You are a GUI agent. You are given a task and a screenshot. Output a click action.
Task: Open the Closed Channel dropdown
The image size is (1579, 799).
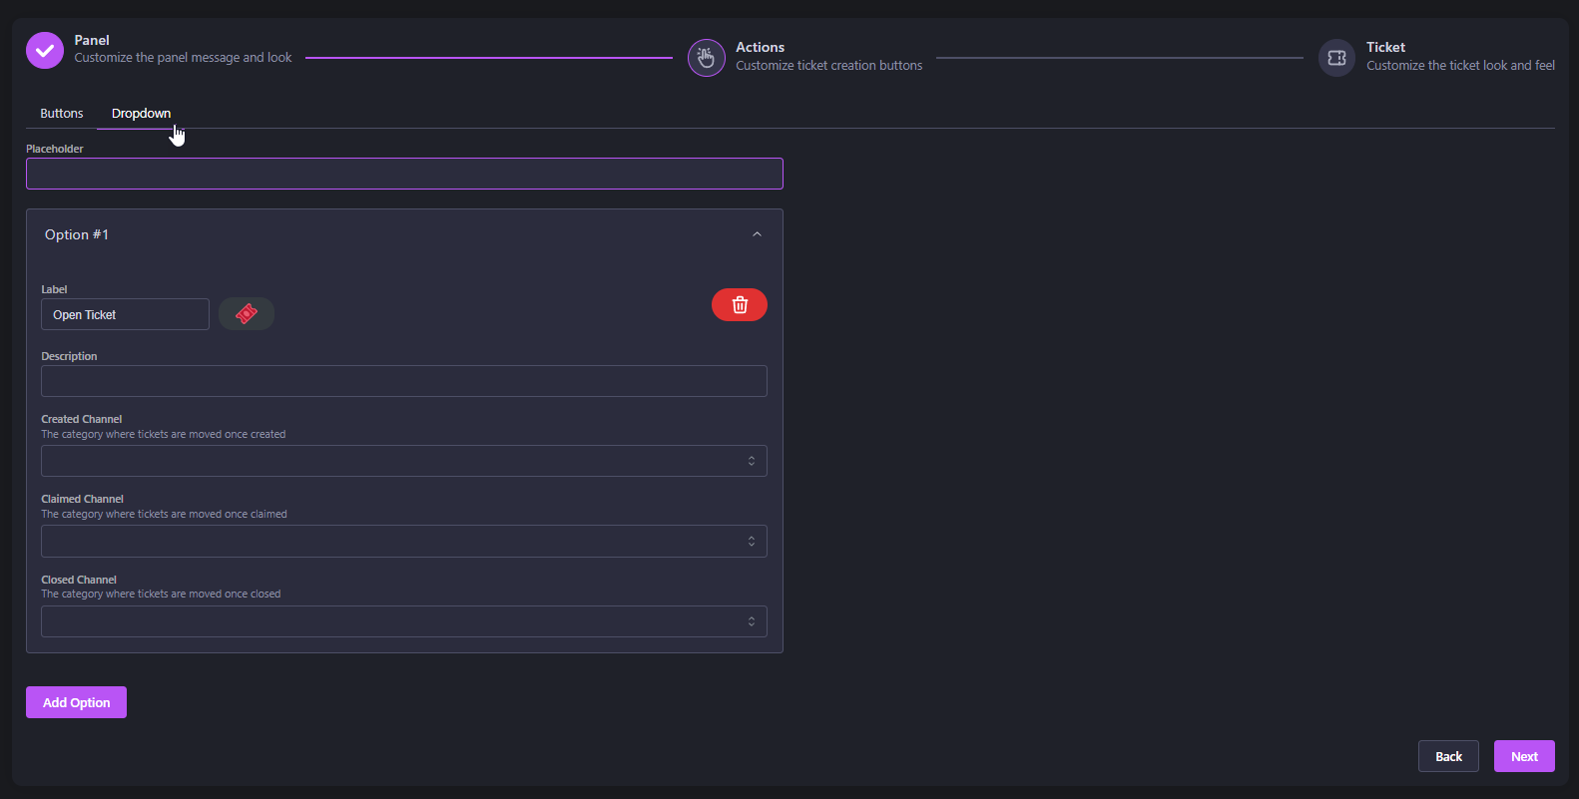point(403,621)
